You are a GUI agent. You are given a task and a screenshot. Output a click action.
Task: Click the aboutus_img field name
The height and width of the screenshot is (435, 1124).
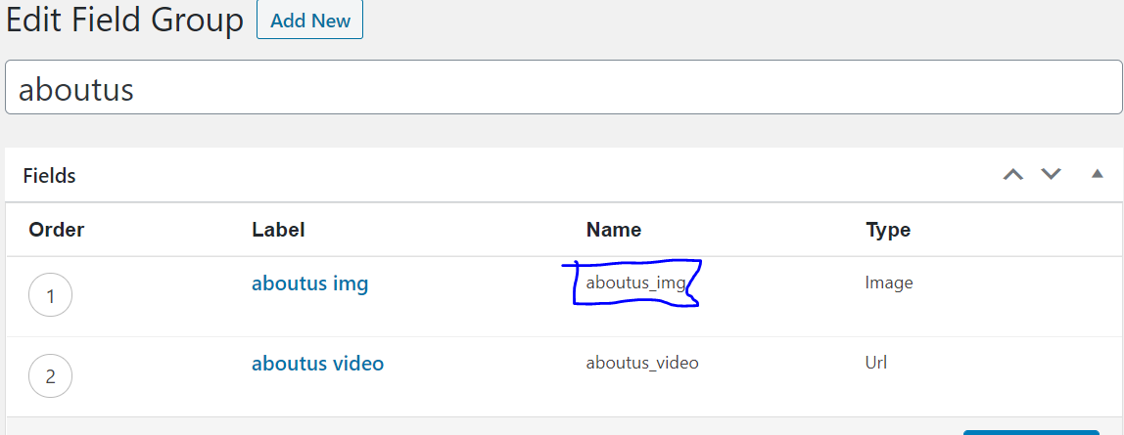(635, 283)
